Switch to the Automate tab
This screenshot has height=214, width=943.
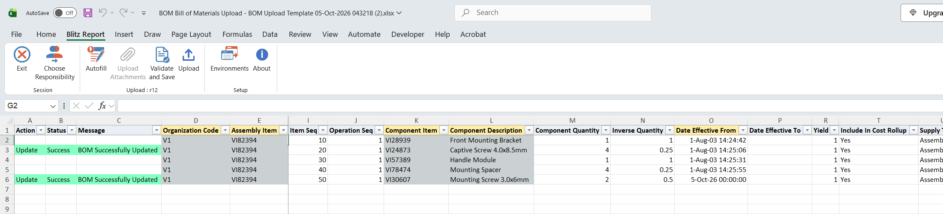[x=364, y=34]
